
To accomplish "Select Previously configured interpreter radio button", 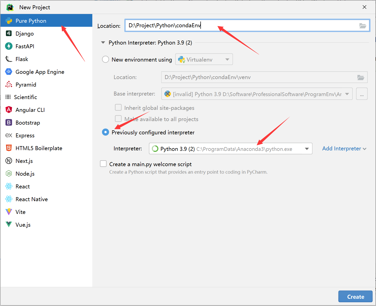I will [106, 132].
